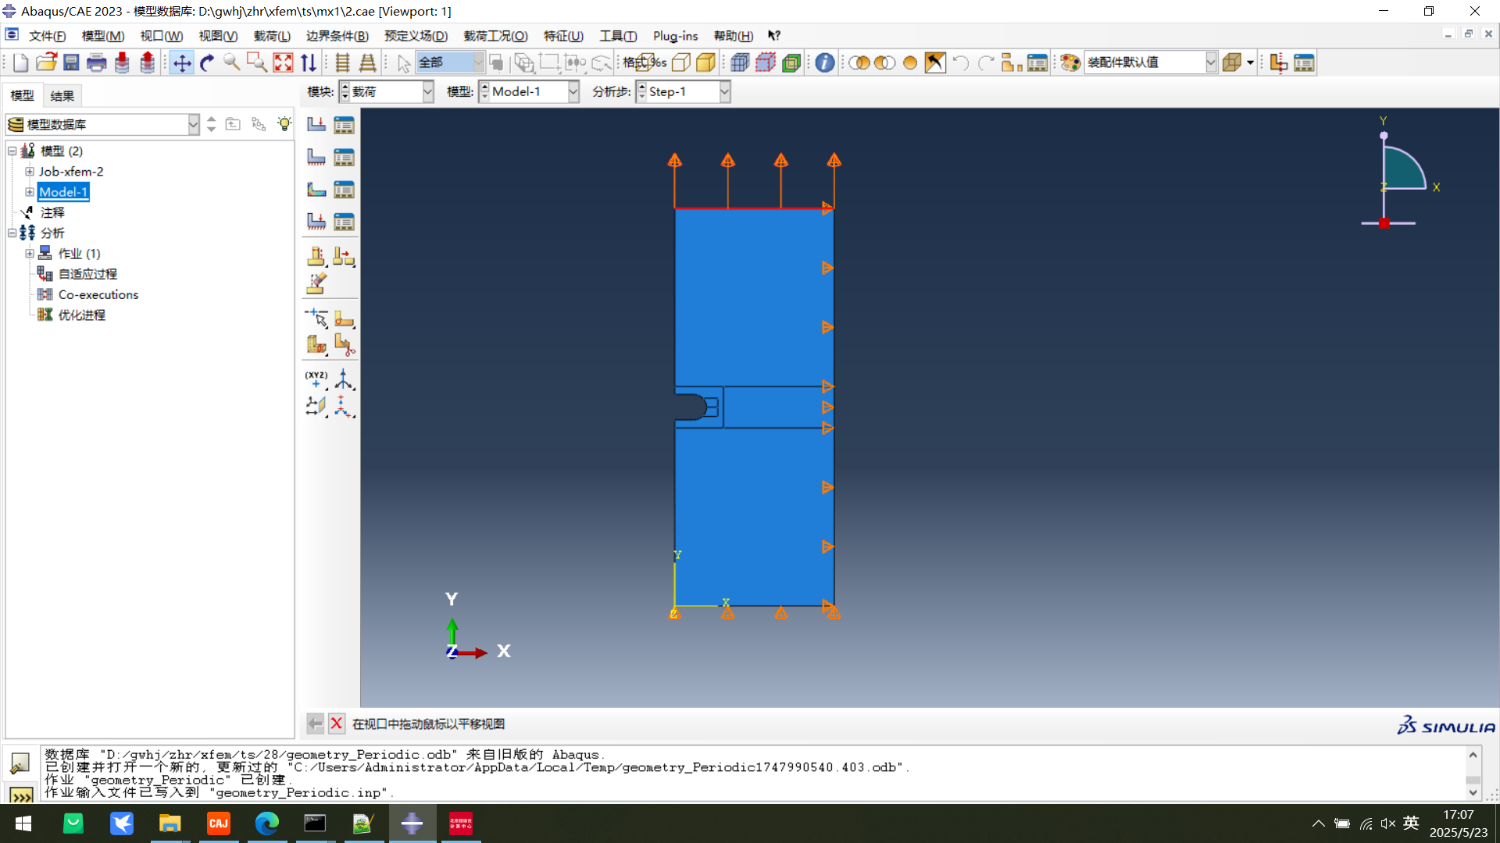The image size is (1500, 843).
Task: Toggle the shaded render style cube
Action: 705,63
